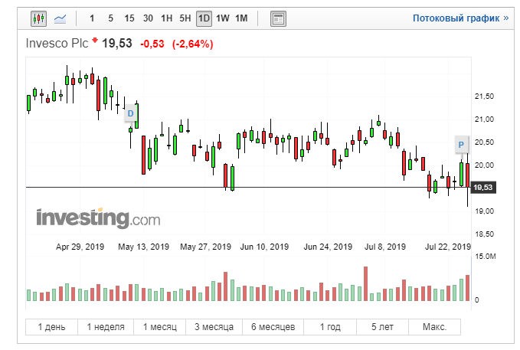The height and width of the screenshot is (350, 520).
Task: Click the Jun 10, 2019 axis date
Action: click(x=264, y=247)
